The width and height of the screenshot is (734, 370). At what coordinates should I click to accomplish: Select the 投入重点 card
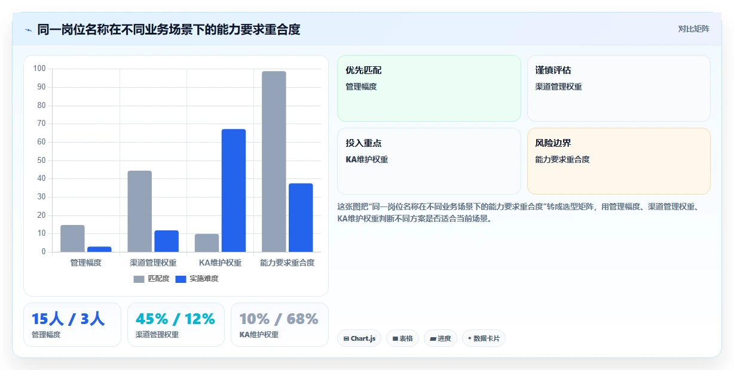(429, 161)
